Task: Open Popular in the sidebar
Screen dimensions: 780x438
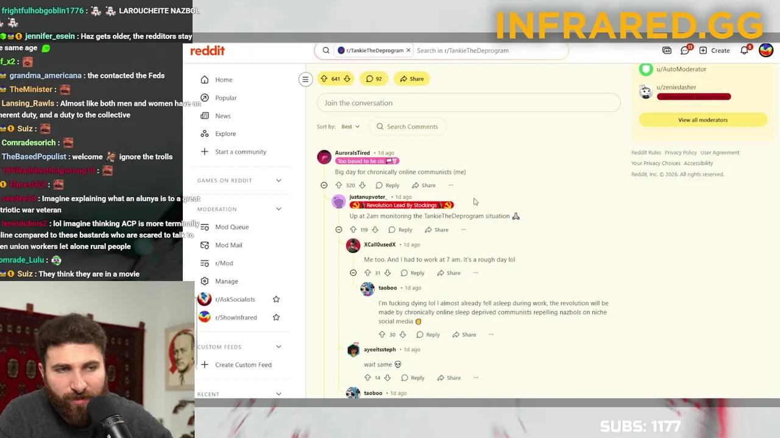Action: pos(225,98)
